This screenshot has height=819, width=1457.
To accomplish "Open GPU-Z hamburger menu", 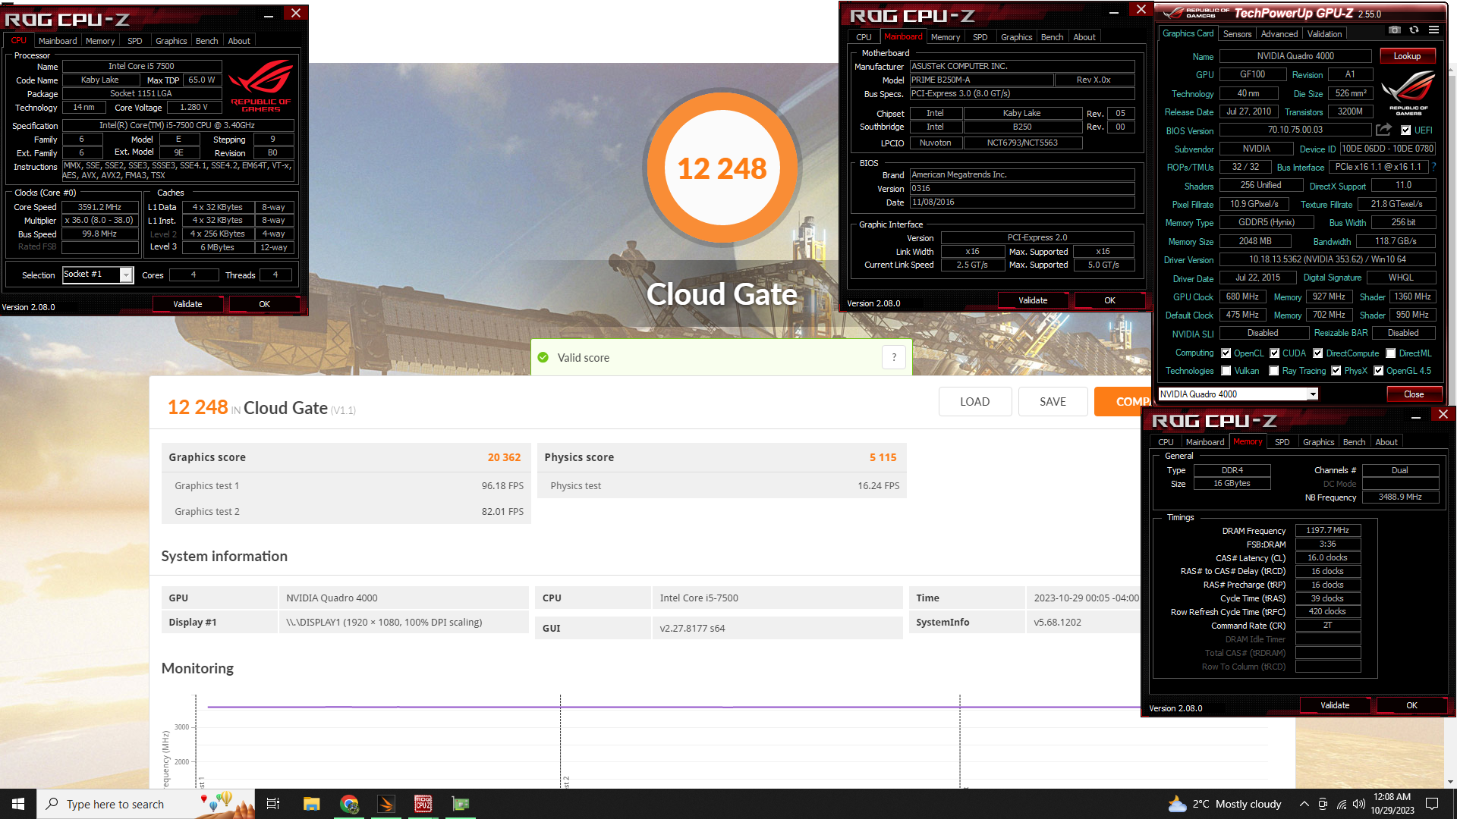I will click(x=1433, y=30).
